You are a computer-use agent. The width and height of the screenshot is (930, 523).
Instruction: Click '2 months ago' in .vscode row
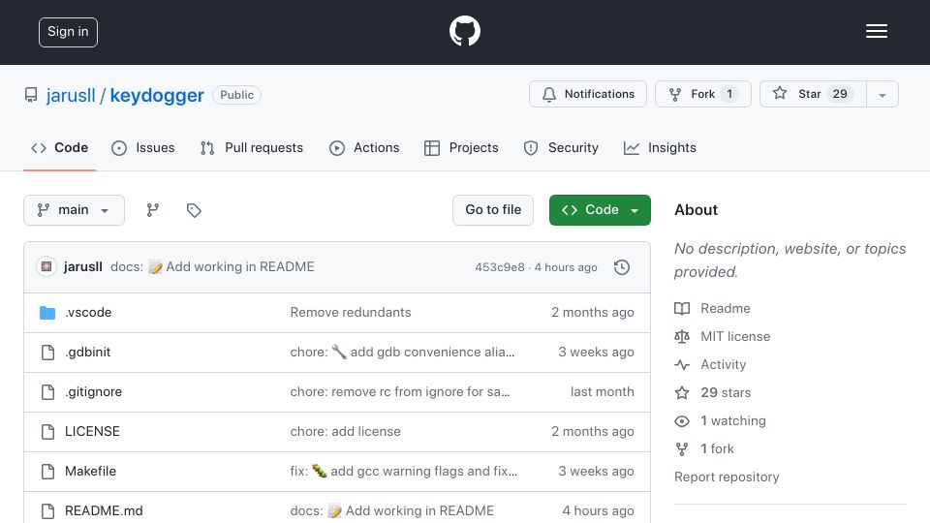click(x=593, y=313)
